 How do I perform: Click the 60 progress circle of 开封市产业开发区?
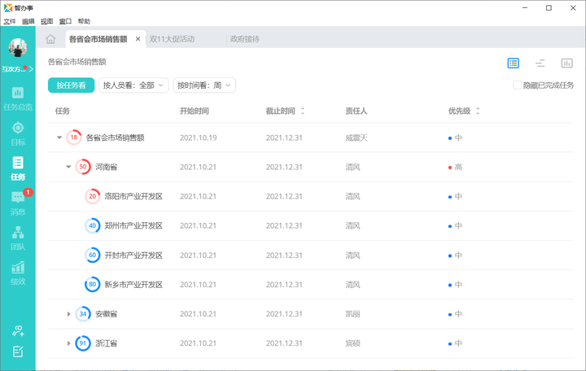point(92,255)
